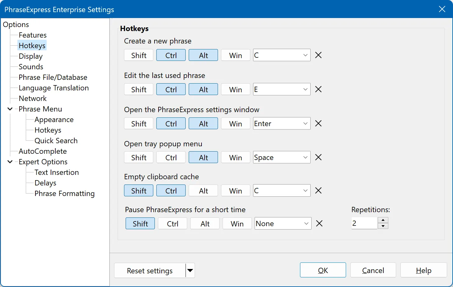Open the Reset settings dropdown arrow
Image resolution: width=453 pixels, height=287 pixels.
pyautogui.click(x=190, y=271)
